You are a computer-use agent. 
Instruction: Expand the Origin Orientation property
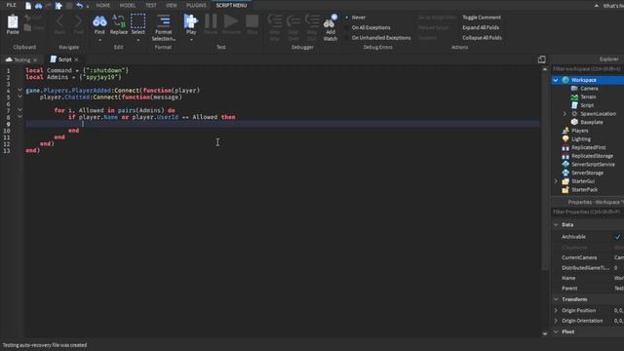pos(556,321)
